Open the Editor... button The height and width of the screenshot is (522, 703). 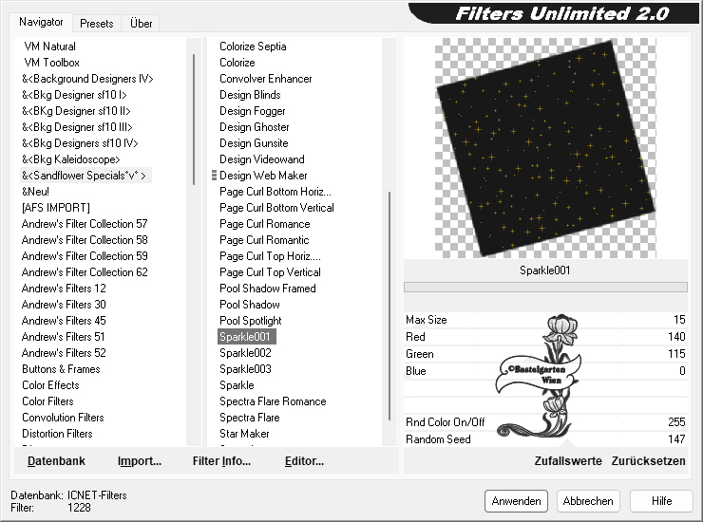click(x=304, y=460)
